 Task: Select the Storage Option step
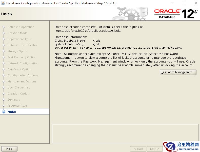[x=18, y=51]
